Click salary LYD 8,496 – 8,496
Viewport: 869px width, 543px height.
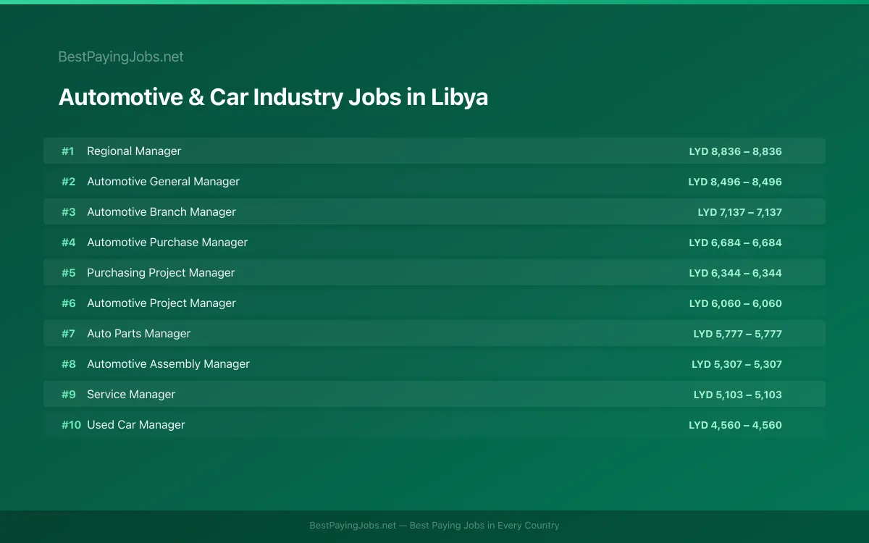(x=735, y=182)
